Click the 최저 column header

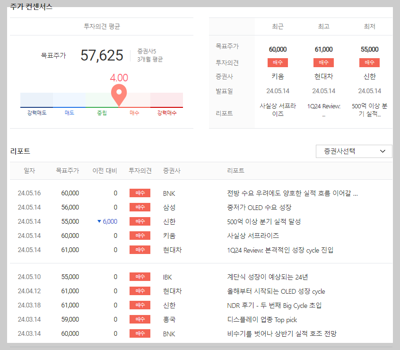point(369,26)
